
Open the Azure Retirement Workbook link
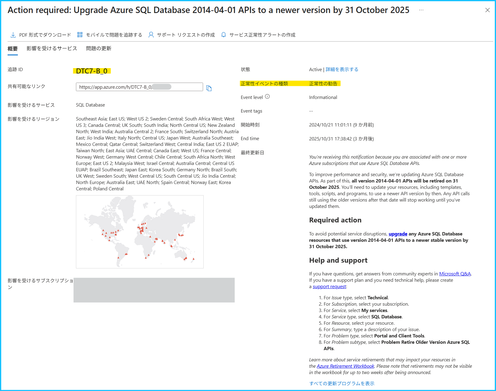click(345, 366)
